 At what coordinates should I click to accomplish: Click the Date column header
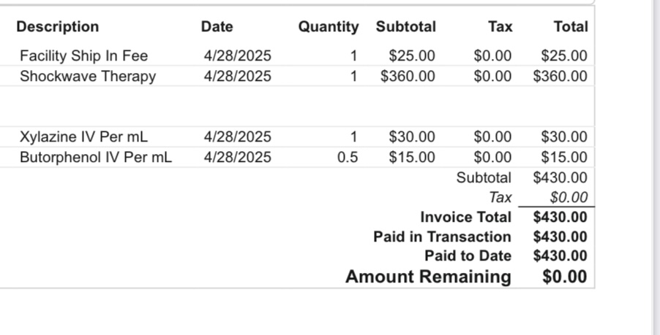click(217, 27)
